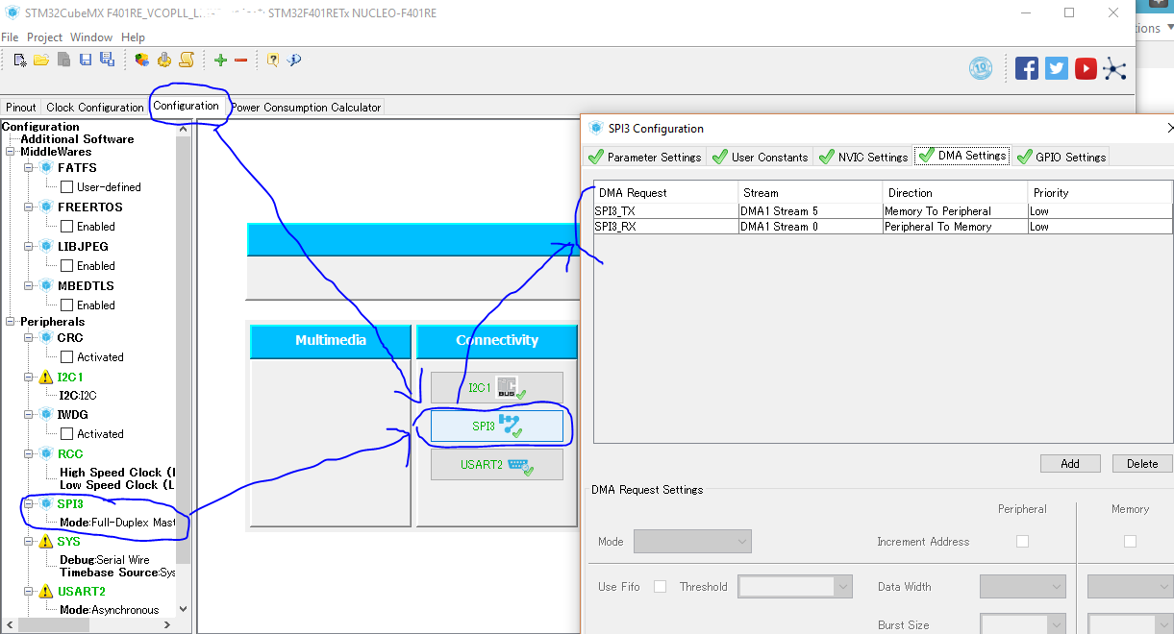Collapse the MiddleWares tree node
This screenshot has width=1174, height=634.
11,152
